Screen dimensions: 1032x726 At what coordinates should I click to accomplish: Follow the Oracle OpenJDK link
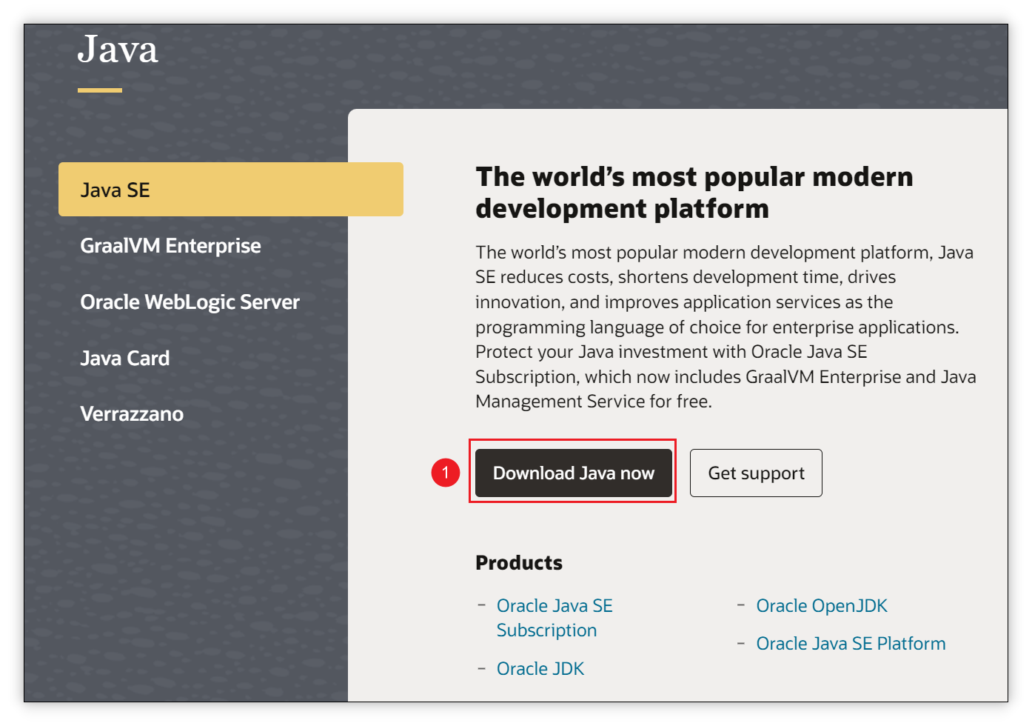point(822,606)
